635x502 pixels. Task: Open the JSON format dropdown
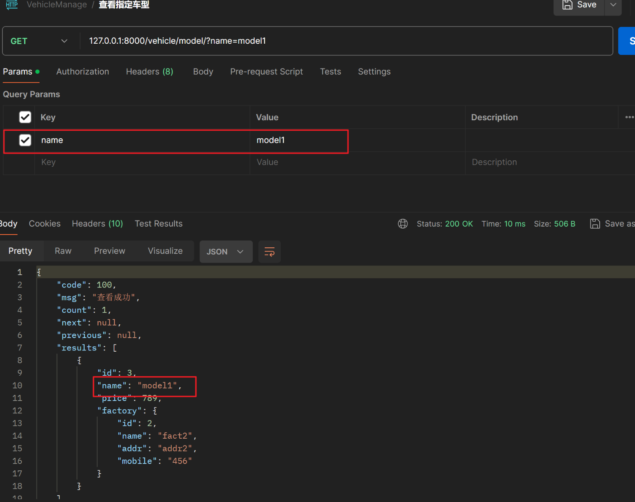coord(226,252)
